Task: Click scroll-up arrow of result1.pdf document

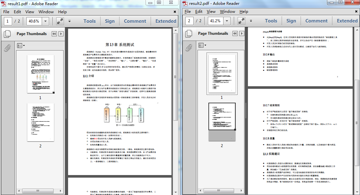Action: (x=176, y=30)
